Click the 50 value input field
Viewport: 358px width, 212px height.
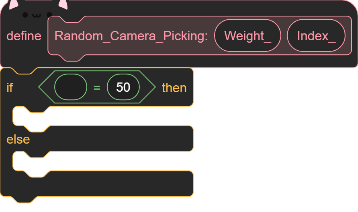click(x=123, y=87)
